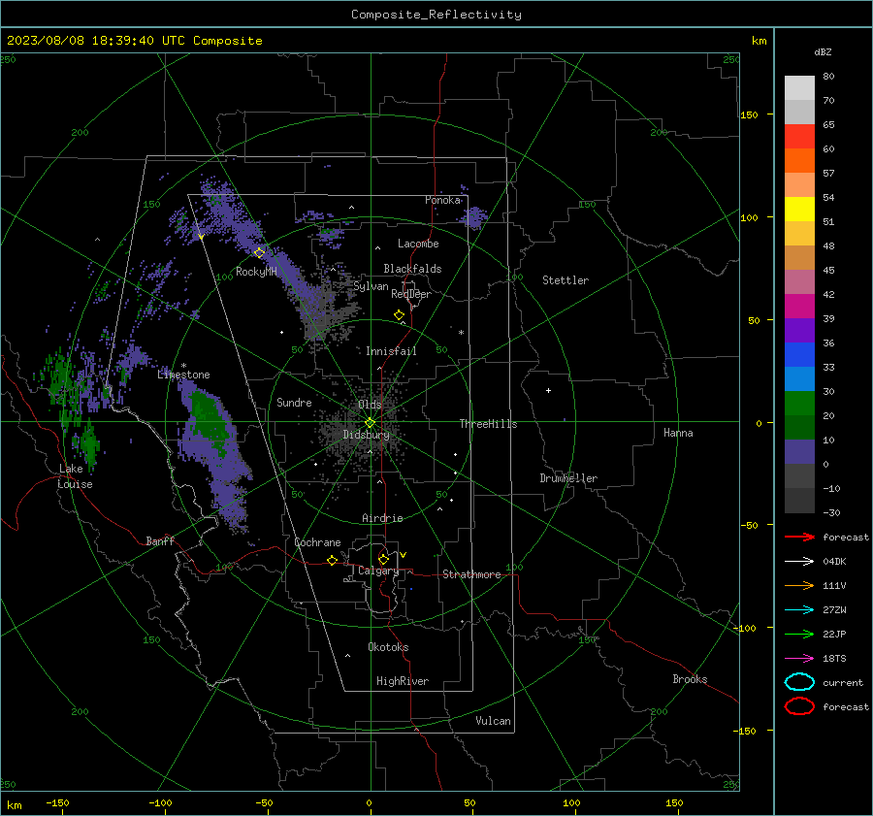Screen dimensions: 873x816
Task: Click the cyan 27ZW arrow legend icon
Action: tap(799, 610)
